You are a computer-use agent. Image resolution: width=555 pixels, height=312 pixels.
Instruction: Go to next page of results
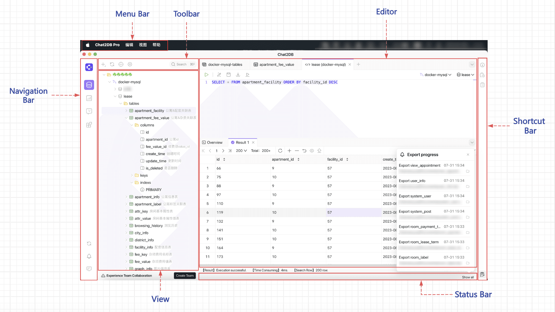223,151
